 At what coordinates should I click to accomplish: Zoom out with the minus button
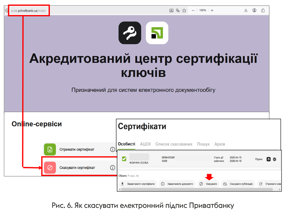[x=193, y=11]
